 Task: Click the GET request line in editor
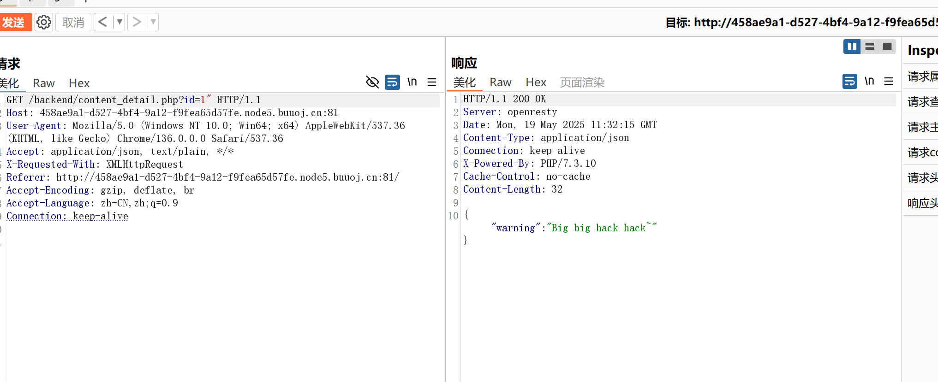tap(133, 100)
